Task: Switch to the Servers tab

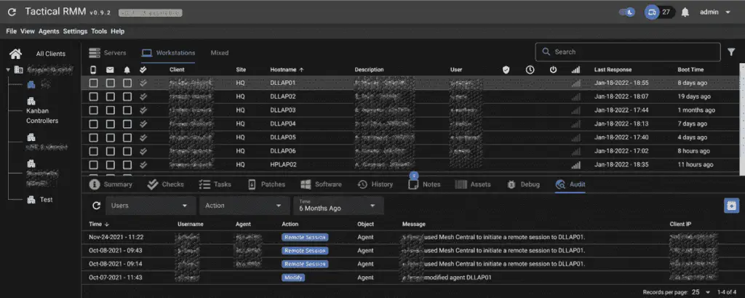Action: (107, 53)
